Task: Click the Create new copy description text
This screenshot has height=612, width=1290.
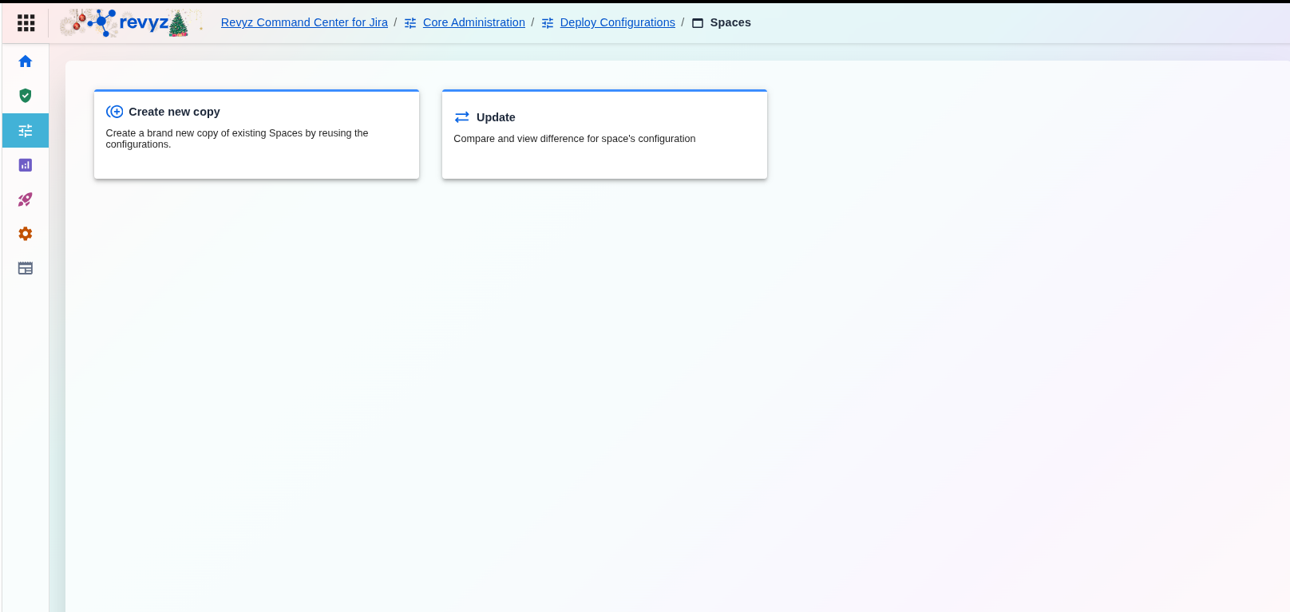Action: pos(237,139)
